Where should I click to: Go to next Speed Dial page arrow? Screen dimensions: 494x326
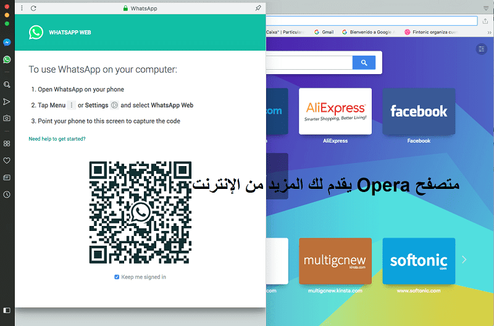[464, 259]
